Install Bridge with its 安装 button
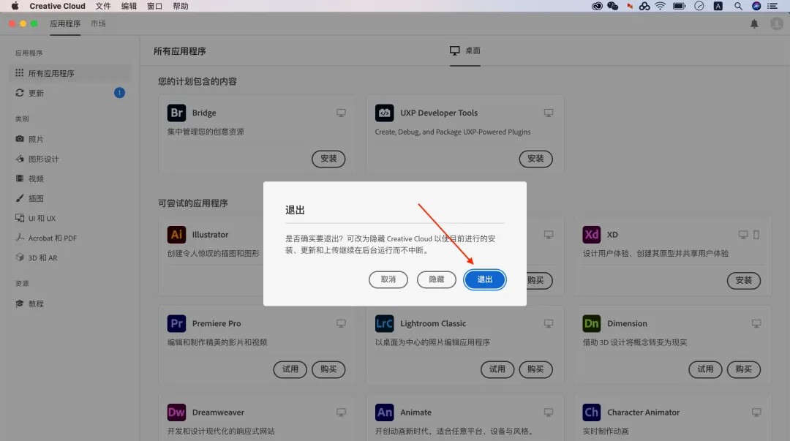This screenshot has height=441, width=790. (x=328, y=159)
